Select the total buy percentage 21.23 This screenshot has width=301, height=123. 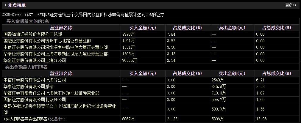(x=172, y=119)
